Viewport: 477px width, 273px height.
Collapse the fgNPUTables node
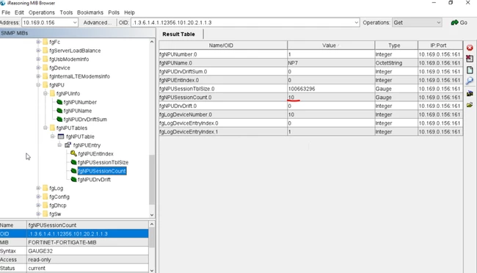tap(45, 128)
